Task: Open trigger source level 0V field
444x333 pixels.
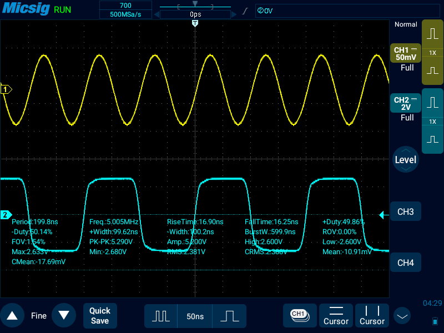Action: pos(347,11)
